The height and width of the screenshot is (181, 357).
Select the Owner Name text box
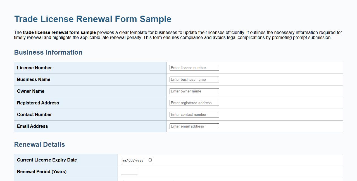pos(194,91)
